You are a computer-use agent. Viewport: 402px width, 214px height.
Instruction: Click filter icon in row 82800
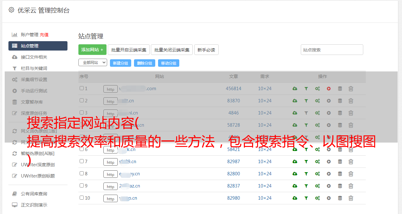pos(306,174)
